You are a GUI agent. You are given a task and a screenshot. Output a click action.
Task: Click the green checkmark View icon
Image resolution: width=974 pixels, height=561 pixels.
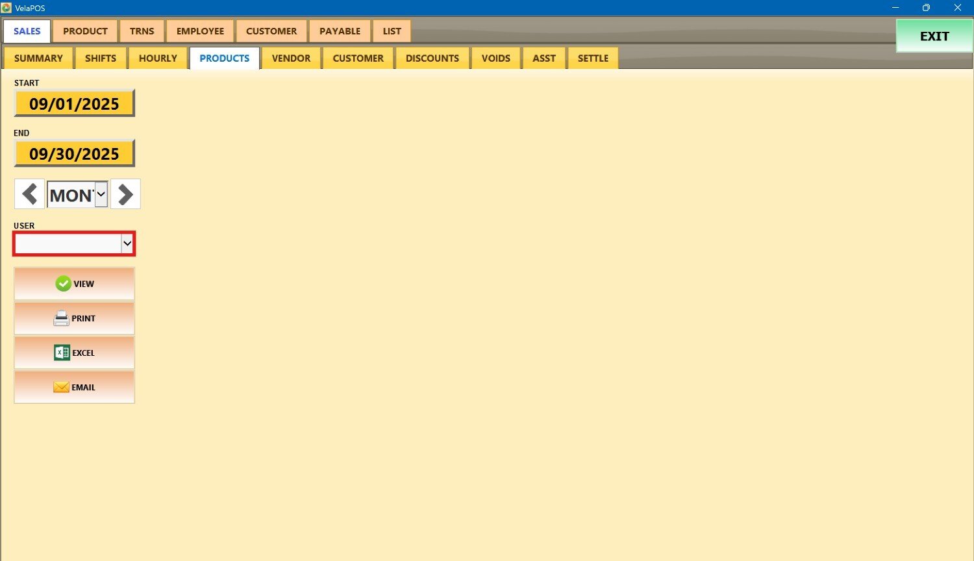point(63,284)
